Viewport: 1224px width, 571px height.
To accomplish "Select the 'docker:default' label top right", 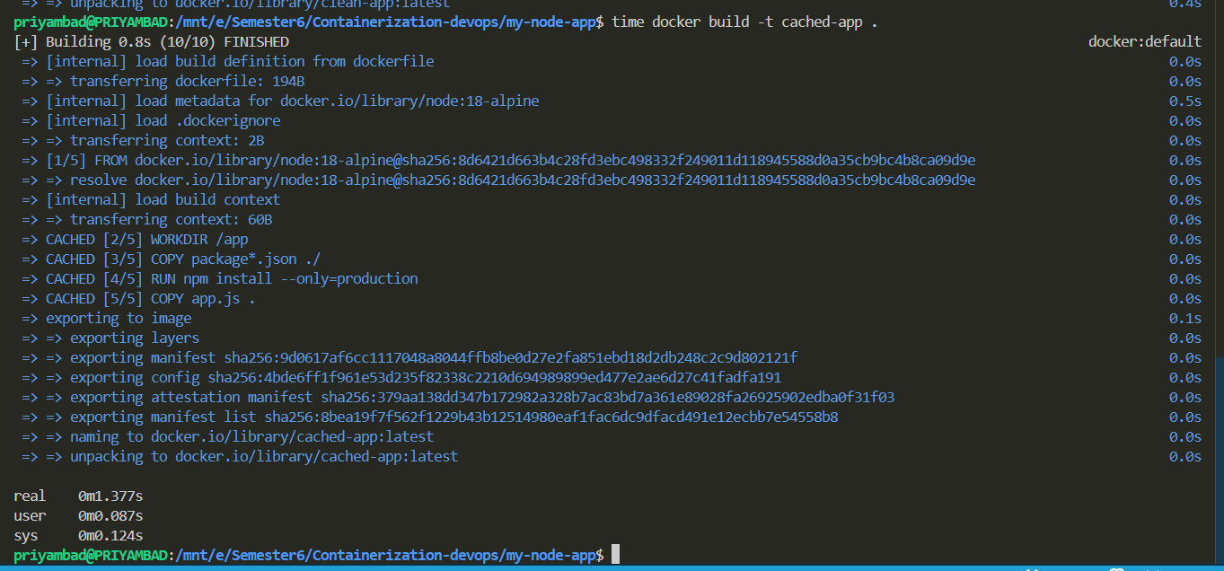I will point(1144,40).
